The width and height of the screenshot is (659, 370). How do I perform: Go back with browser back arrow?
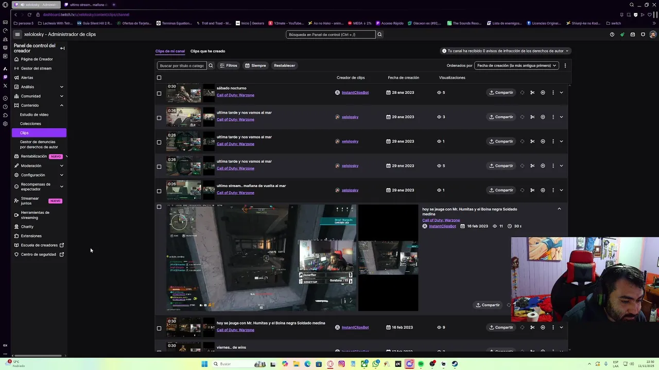(x=15, y=14)
